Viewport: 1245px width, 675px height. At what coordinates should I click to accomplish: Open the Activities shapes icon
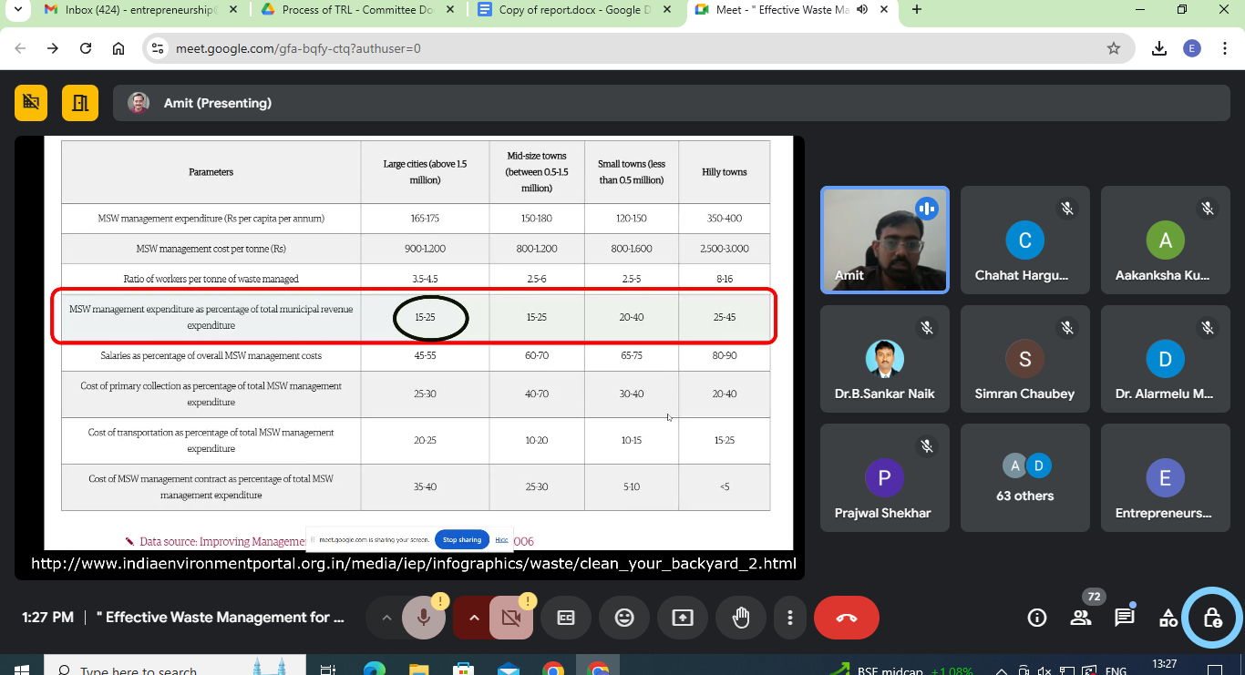(1168, 618)
